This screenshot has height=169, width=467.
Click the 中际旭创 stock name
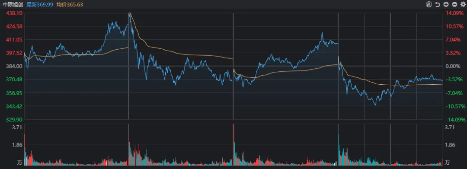coord(13,4)
